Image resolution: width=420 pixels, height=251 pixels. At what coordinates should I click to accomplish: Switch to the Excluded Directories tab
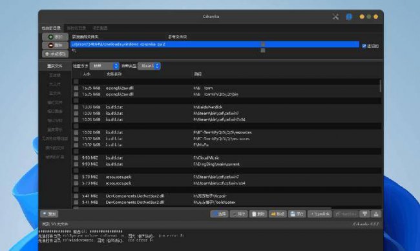[x=76, y=28]
